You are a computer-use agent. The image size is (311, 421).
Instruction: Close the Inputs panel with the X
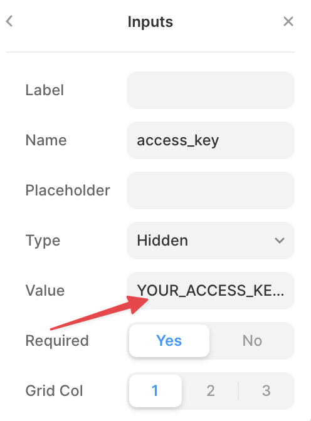pyautogui.click(x=288, y=21)
